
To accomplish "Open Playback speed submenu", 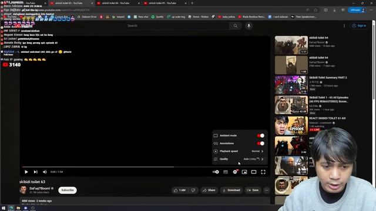I will [x=240, y=151].
